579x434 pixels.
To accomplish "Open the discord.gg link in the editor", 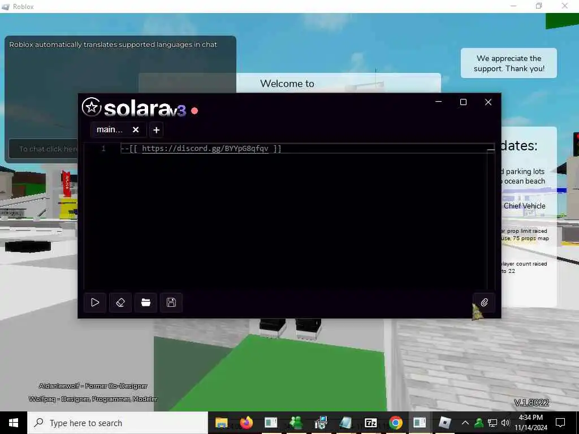I will click(x=205, y=149).
